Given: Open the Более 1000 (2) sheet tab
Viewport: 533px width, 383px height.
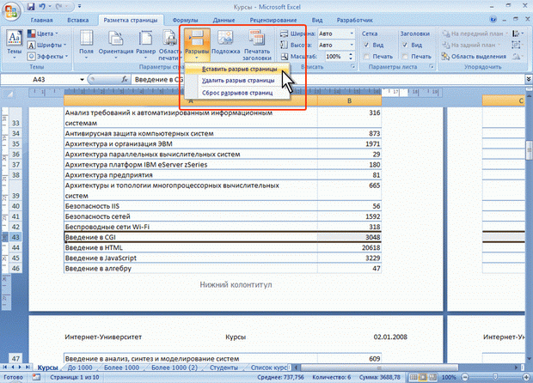Looking at the screenshot, I should (x=174, y=368).
